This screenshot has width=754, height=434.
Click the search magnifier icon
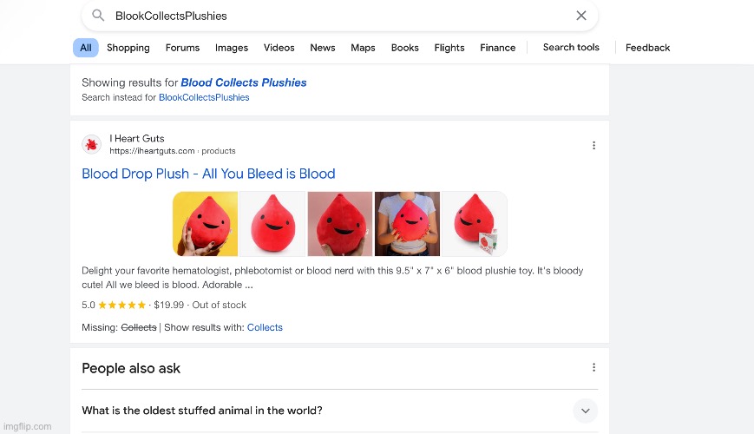(98, 16)
